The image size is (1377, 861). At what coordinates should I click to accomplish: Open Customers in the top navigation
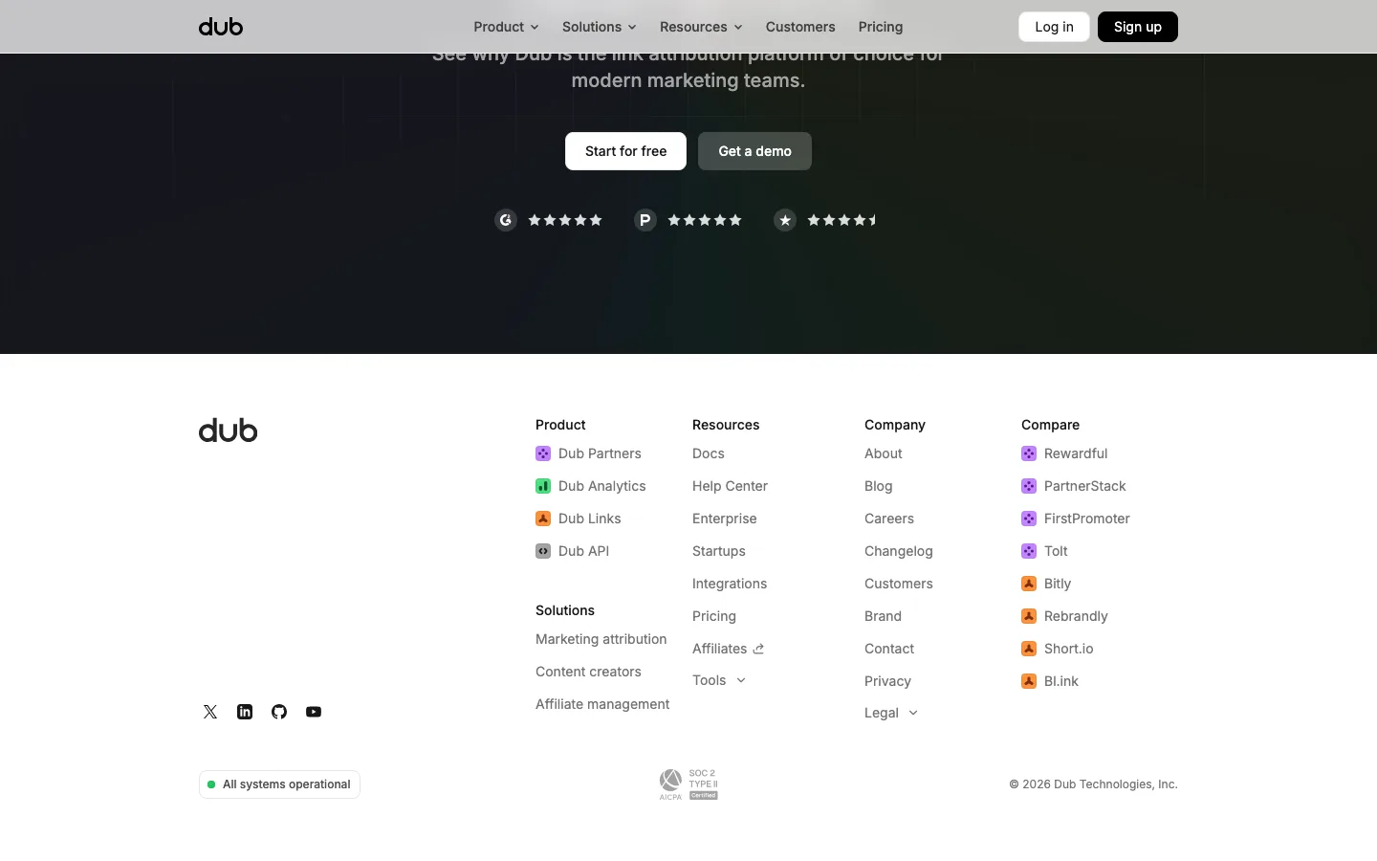coord(800,27)
